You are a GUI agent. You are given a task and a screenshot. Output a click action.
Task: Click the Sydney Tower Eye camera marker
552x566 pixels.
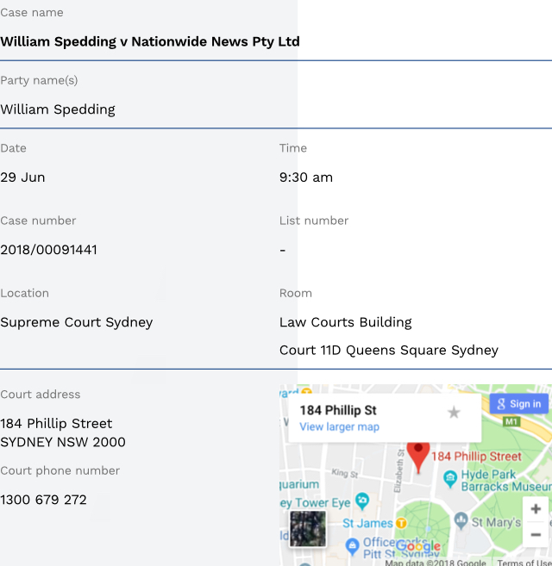[x=362, y=500]
